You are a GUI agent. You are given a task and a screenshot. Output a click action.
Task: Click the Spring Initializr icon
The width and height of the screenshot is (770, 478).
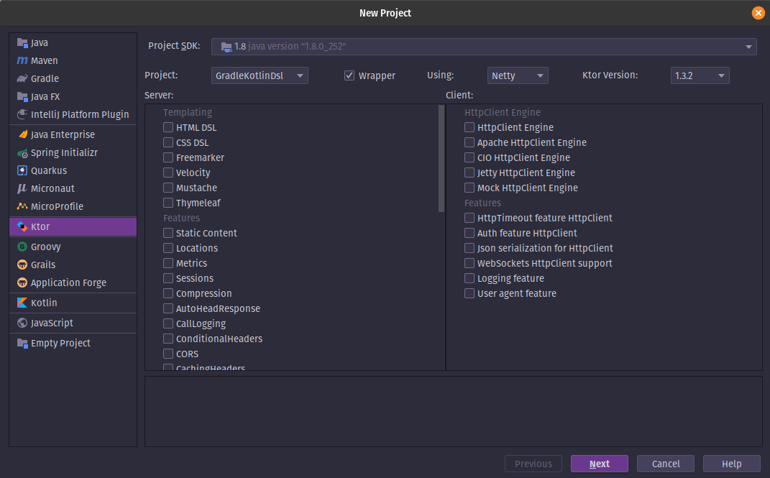tap(22, 153)
